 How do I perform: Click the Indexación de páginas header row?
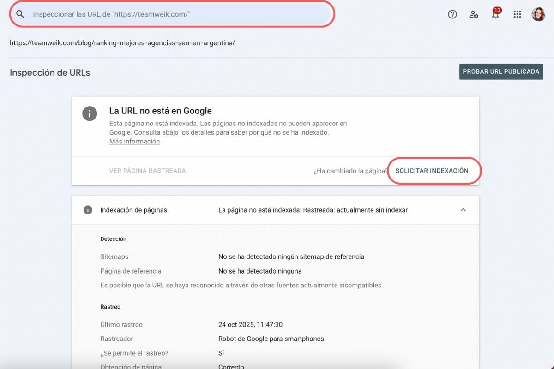point(133,210)
